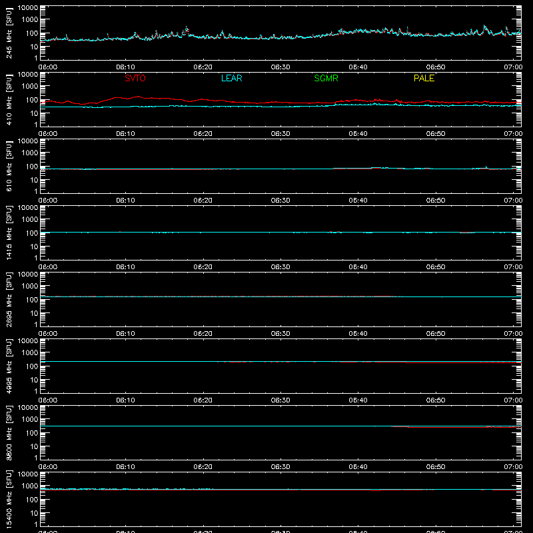The height and width of the screenshot is (533, 533).
Task: Click the cyan LEAR station legend label
Action: click(231, 78)
